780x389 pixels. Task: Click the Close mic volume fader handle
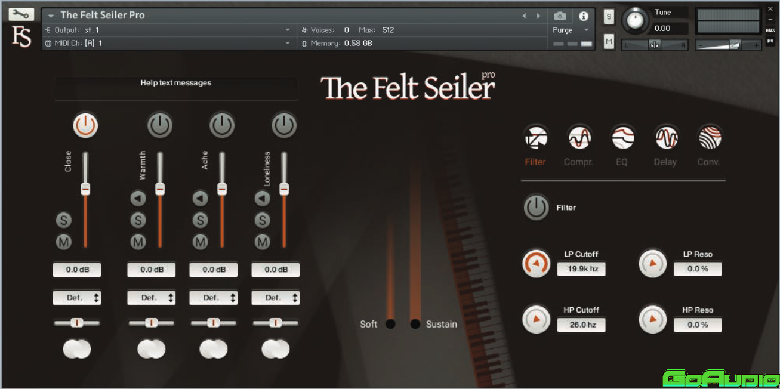pos(85,189)
